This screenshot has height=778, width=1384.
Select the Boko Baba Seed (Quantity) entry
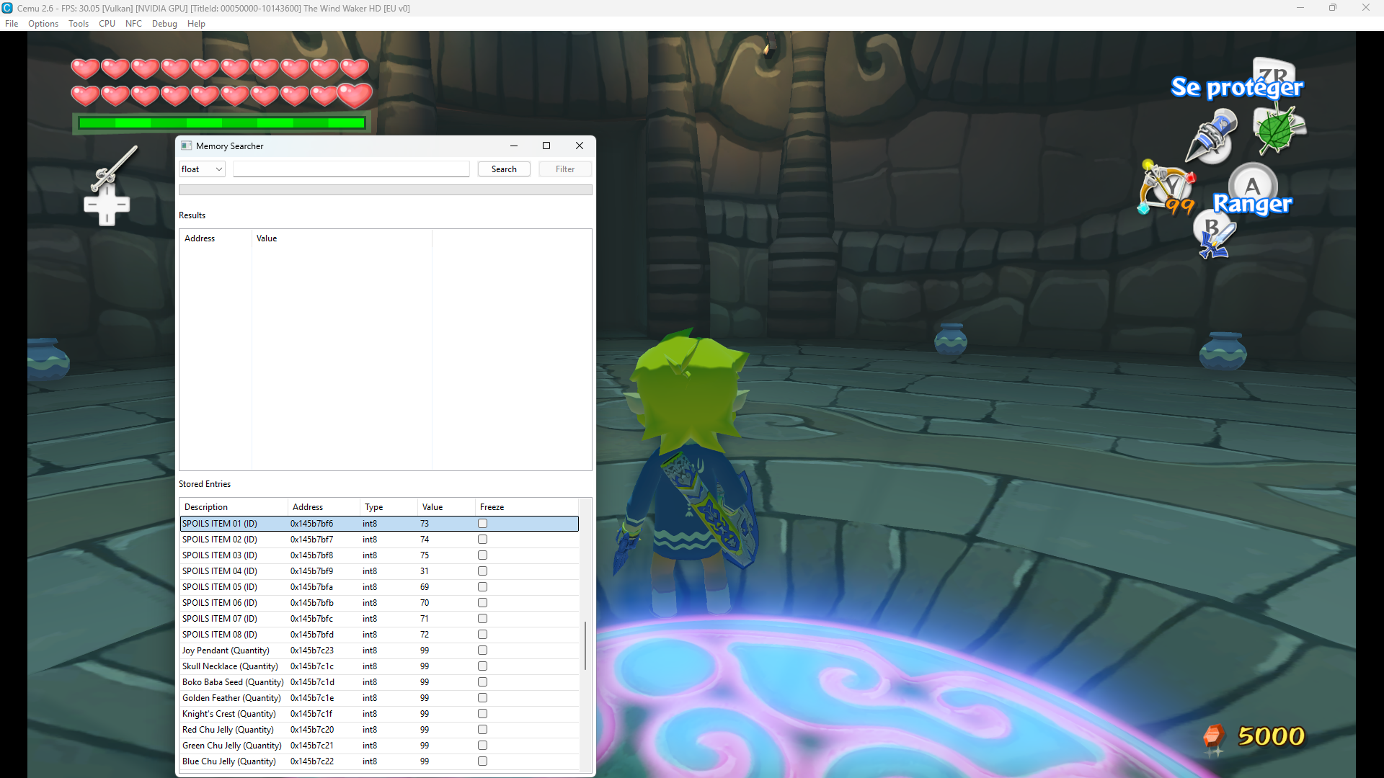[x=379, y=682]
